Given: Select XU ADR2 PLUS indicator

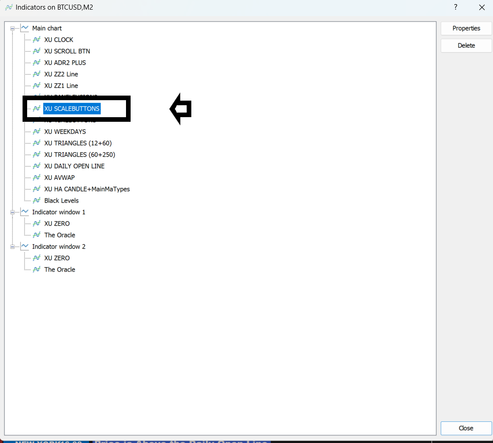Looking at the screenshot, I should 65,62.
